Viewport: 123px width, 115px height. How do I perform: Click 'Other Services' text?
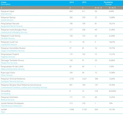point(7,75)
